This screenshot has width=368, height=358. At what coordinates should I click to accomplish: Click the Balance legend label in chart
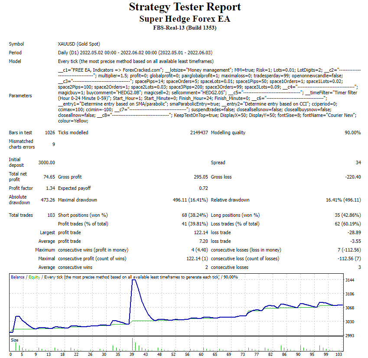click(17, 277)
